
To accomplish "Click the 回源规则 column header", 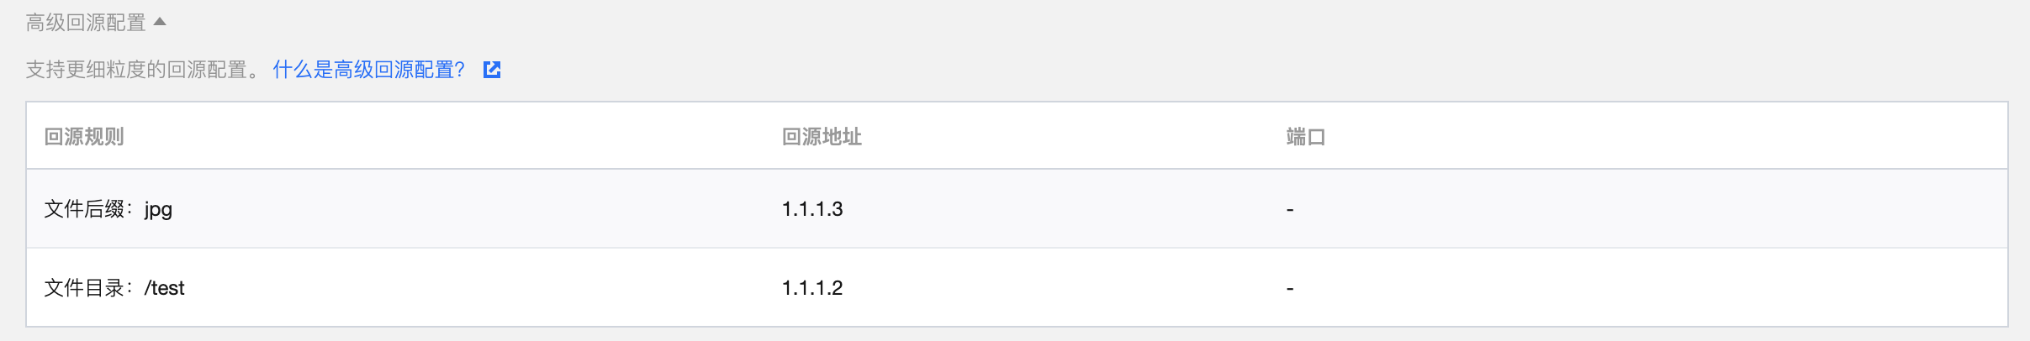I will [84, 137].
